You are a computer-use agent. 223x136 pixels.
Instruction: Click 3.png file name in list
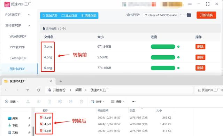(x=48, y=47)
